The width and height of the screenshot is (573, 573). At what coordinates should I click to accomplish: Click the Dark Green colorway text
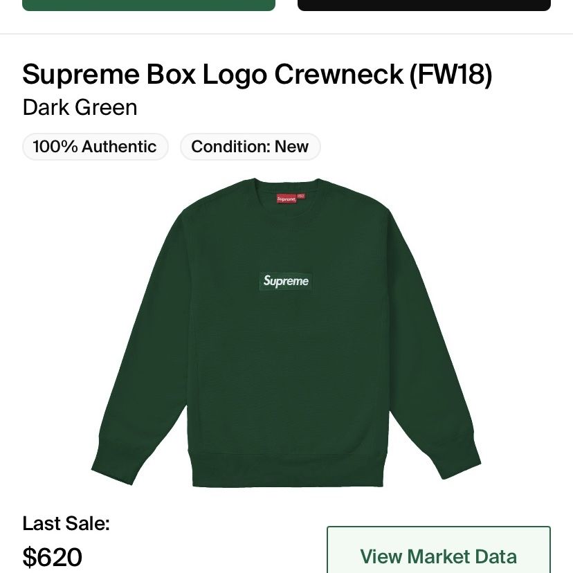click(x=80, y=107)
